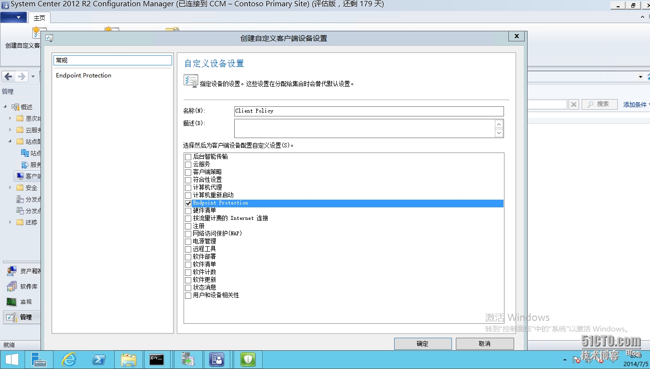The width and height of the screenshot is (650, 369).
Task: Enable the 计算机代理 checkbox
Action: pyautogui.click(x=188, y=188)
